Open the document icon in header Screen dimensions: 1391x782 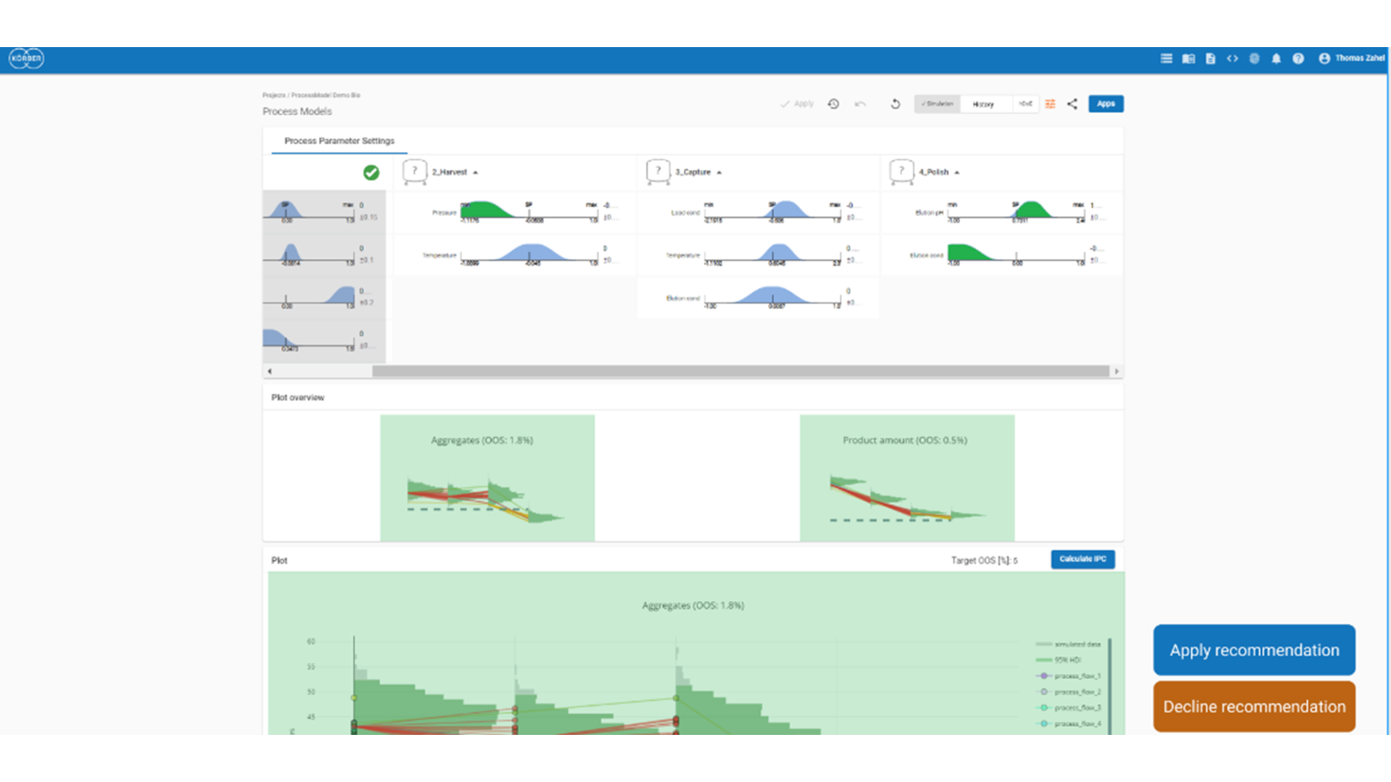tap(1210, 59)
